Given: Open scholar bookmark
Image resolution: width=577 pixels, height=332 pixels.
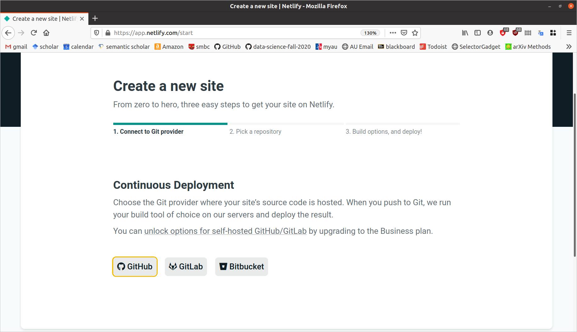Looking at the screenshot, I should click(46, 47).
